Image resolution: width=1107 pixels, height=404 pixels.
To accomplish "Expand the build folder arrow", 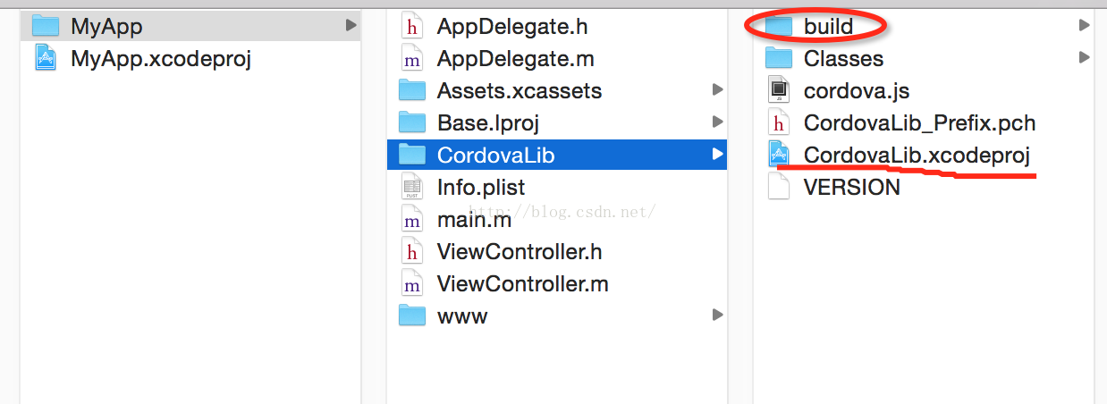I will point(1085,26).
